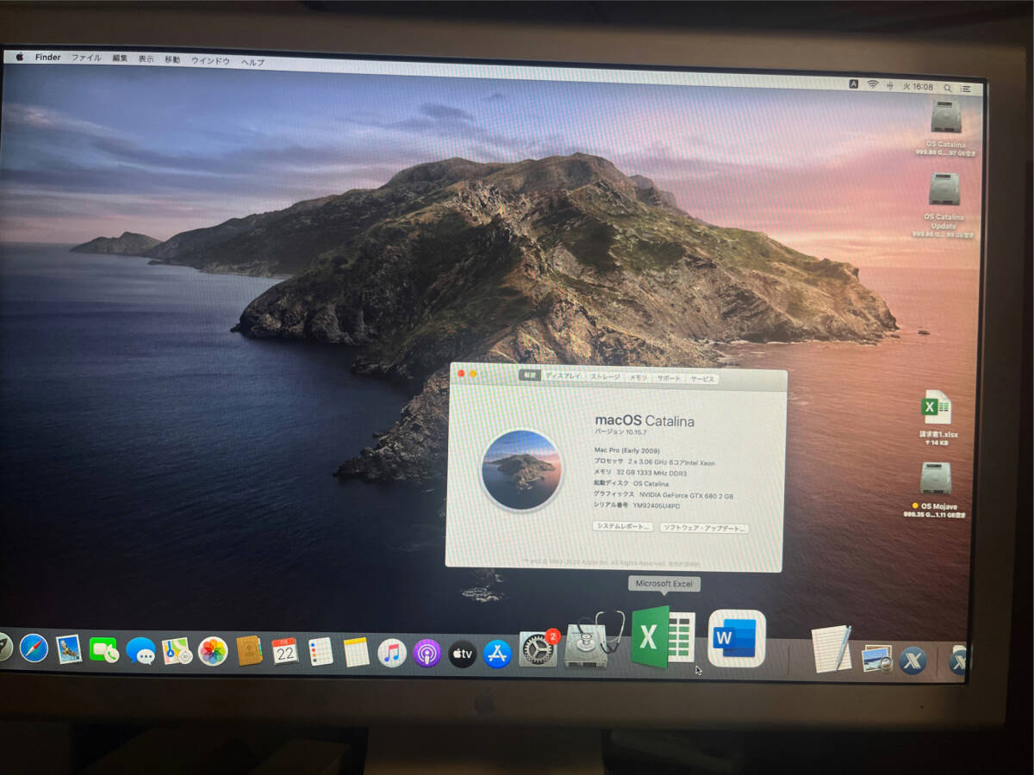Open Reminders from the Dock
Screen dimensions: 1034x775
point(321,652)
